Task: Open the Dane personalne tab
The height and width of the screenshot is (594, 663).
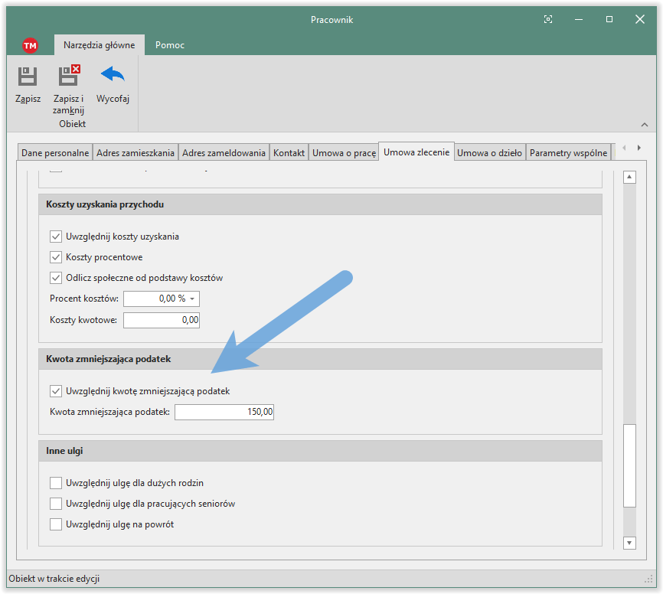Action: point(55,153)
